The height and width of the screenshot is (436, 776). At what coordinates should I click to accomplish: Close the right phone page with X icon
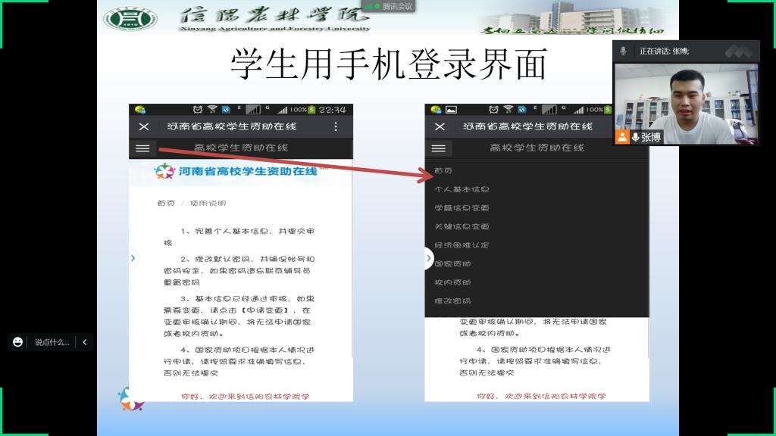pos(439,126)
